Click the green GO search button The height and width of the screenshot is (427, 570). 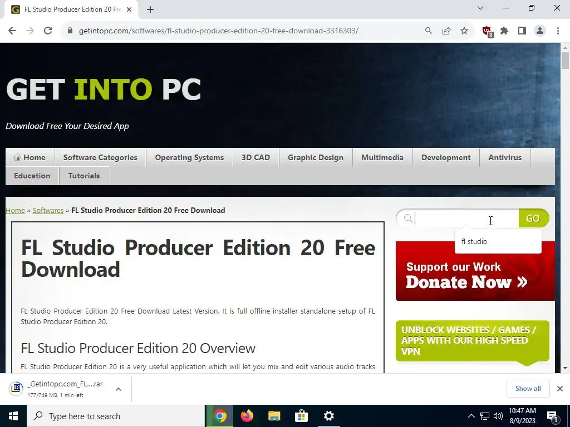click(534, 218)
